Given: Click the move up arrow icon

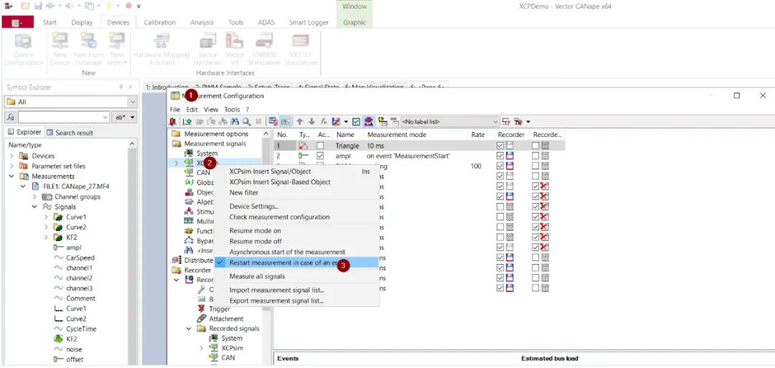Looking at the screenshot, I should click(299, 121).
